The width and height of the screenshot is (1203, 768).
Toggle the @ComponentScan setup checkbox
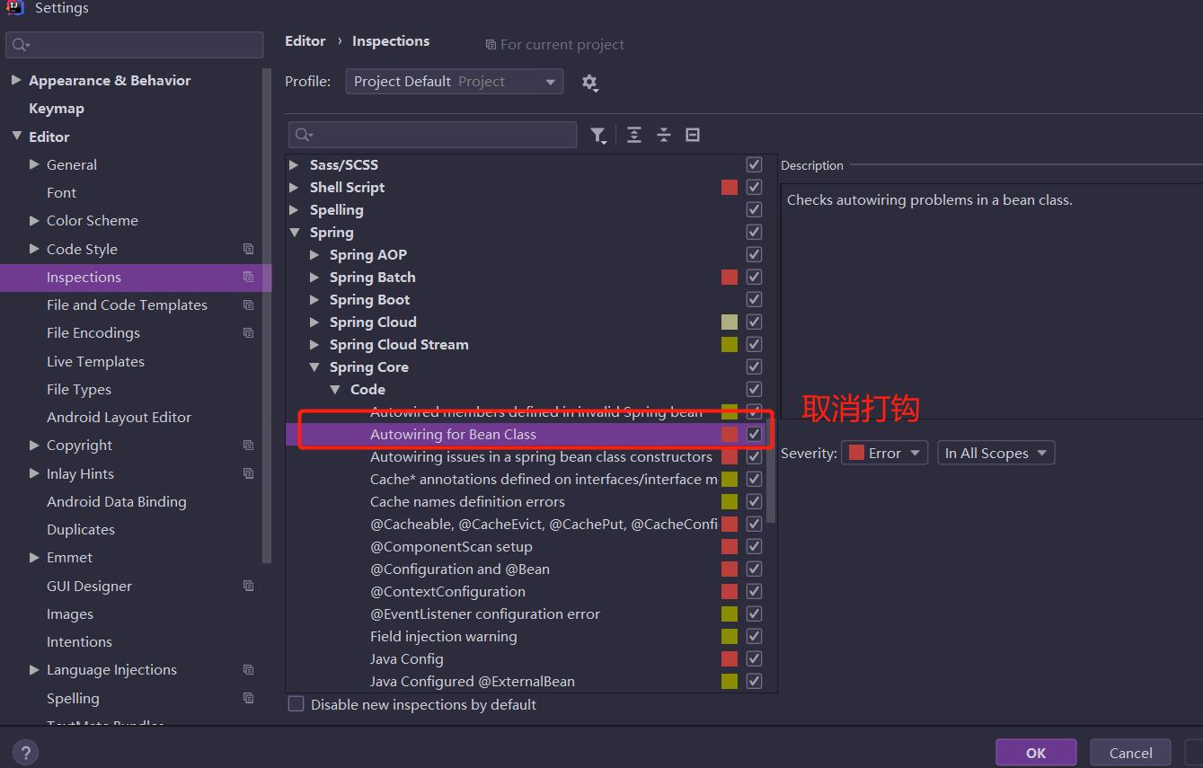tap(754, 546)
